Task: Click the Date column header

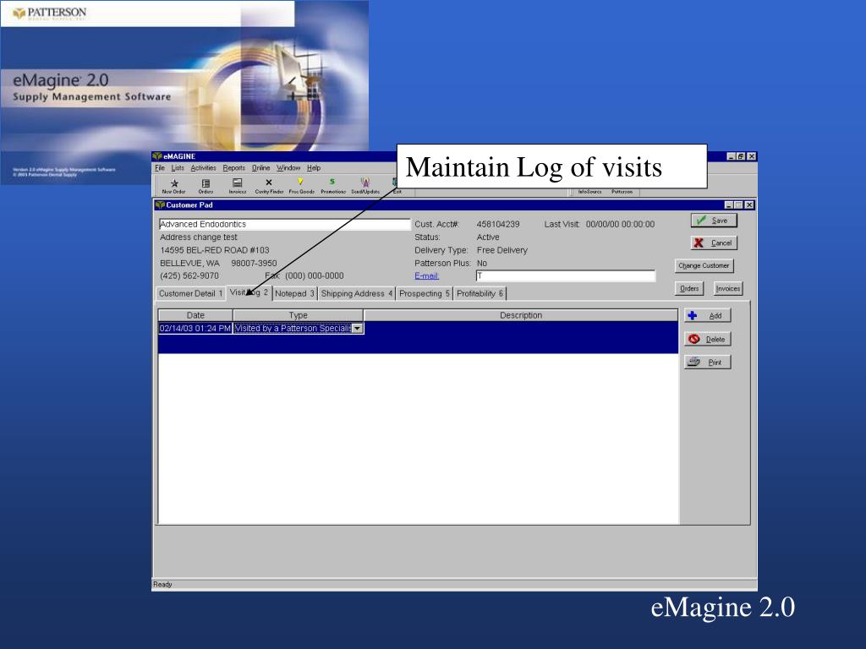Action: click(x=195, y=315)
